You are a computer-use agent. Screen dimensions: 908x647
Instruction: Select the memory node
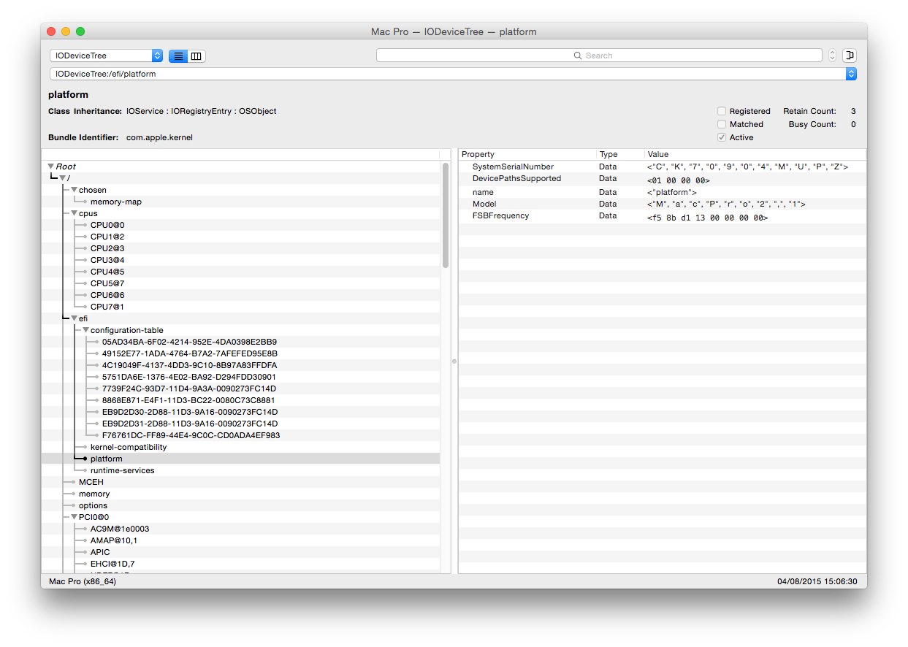(x=94, y=494)
